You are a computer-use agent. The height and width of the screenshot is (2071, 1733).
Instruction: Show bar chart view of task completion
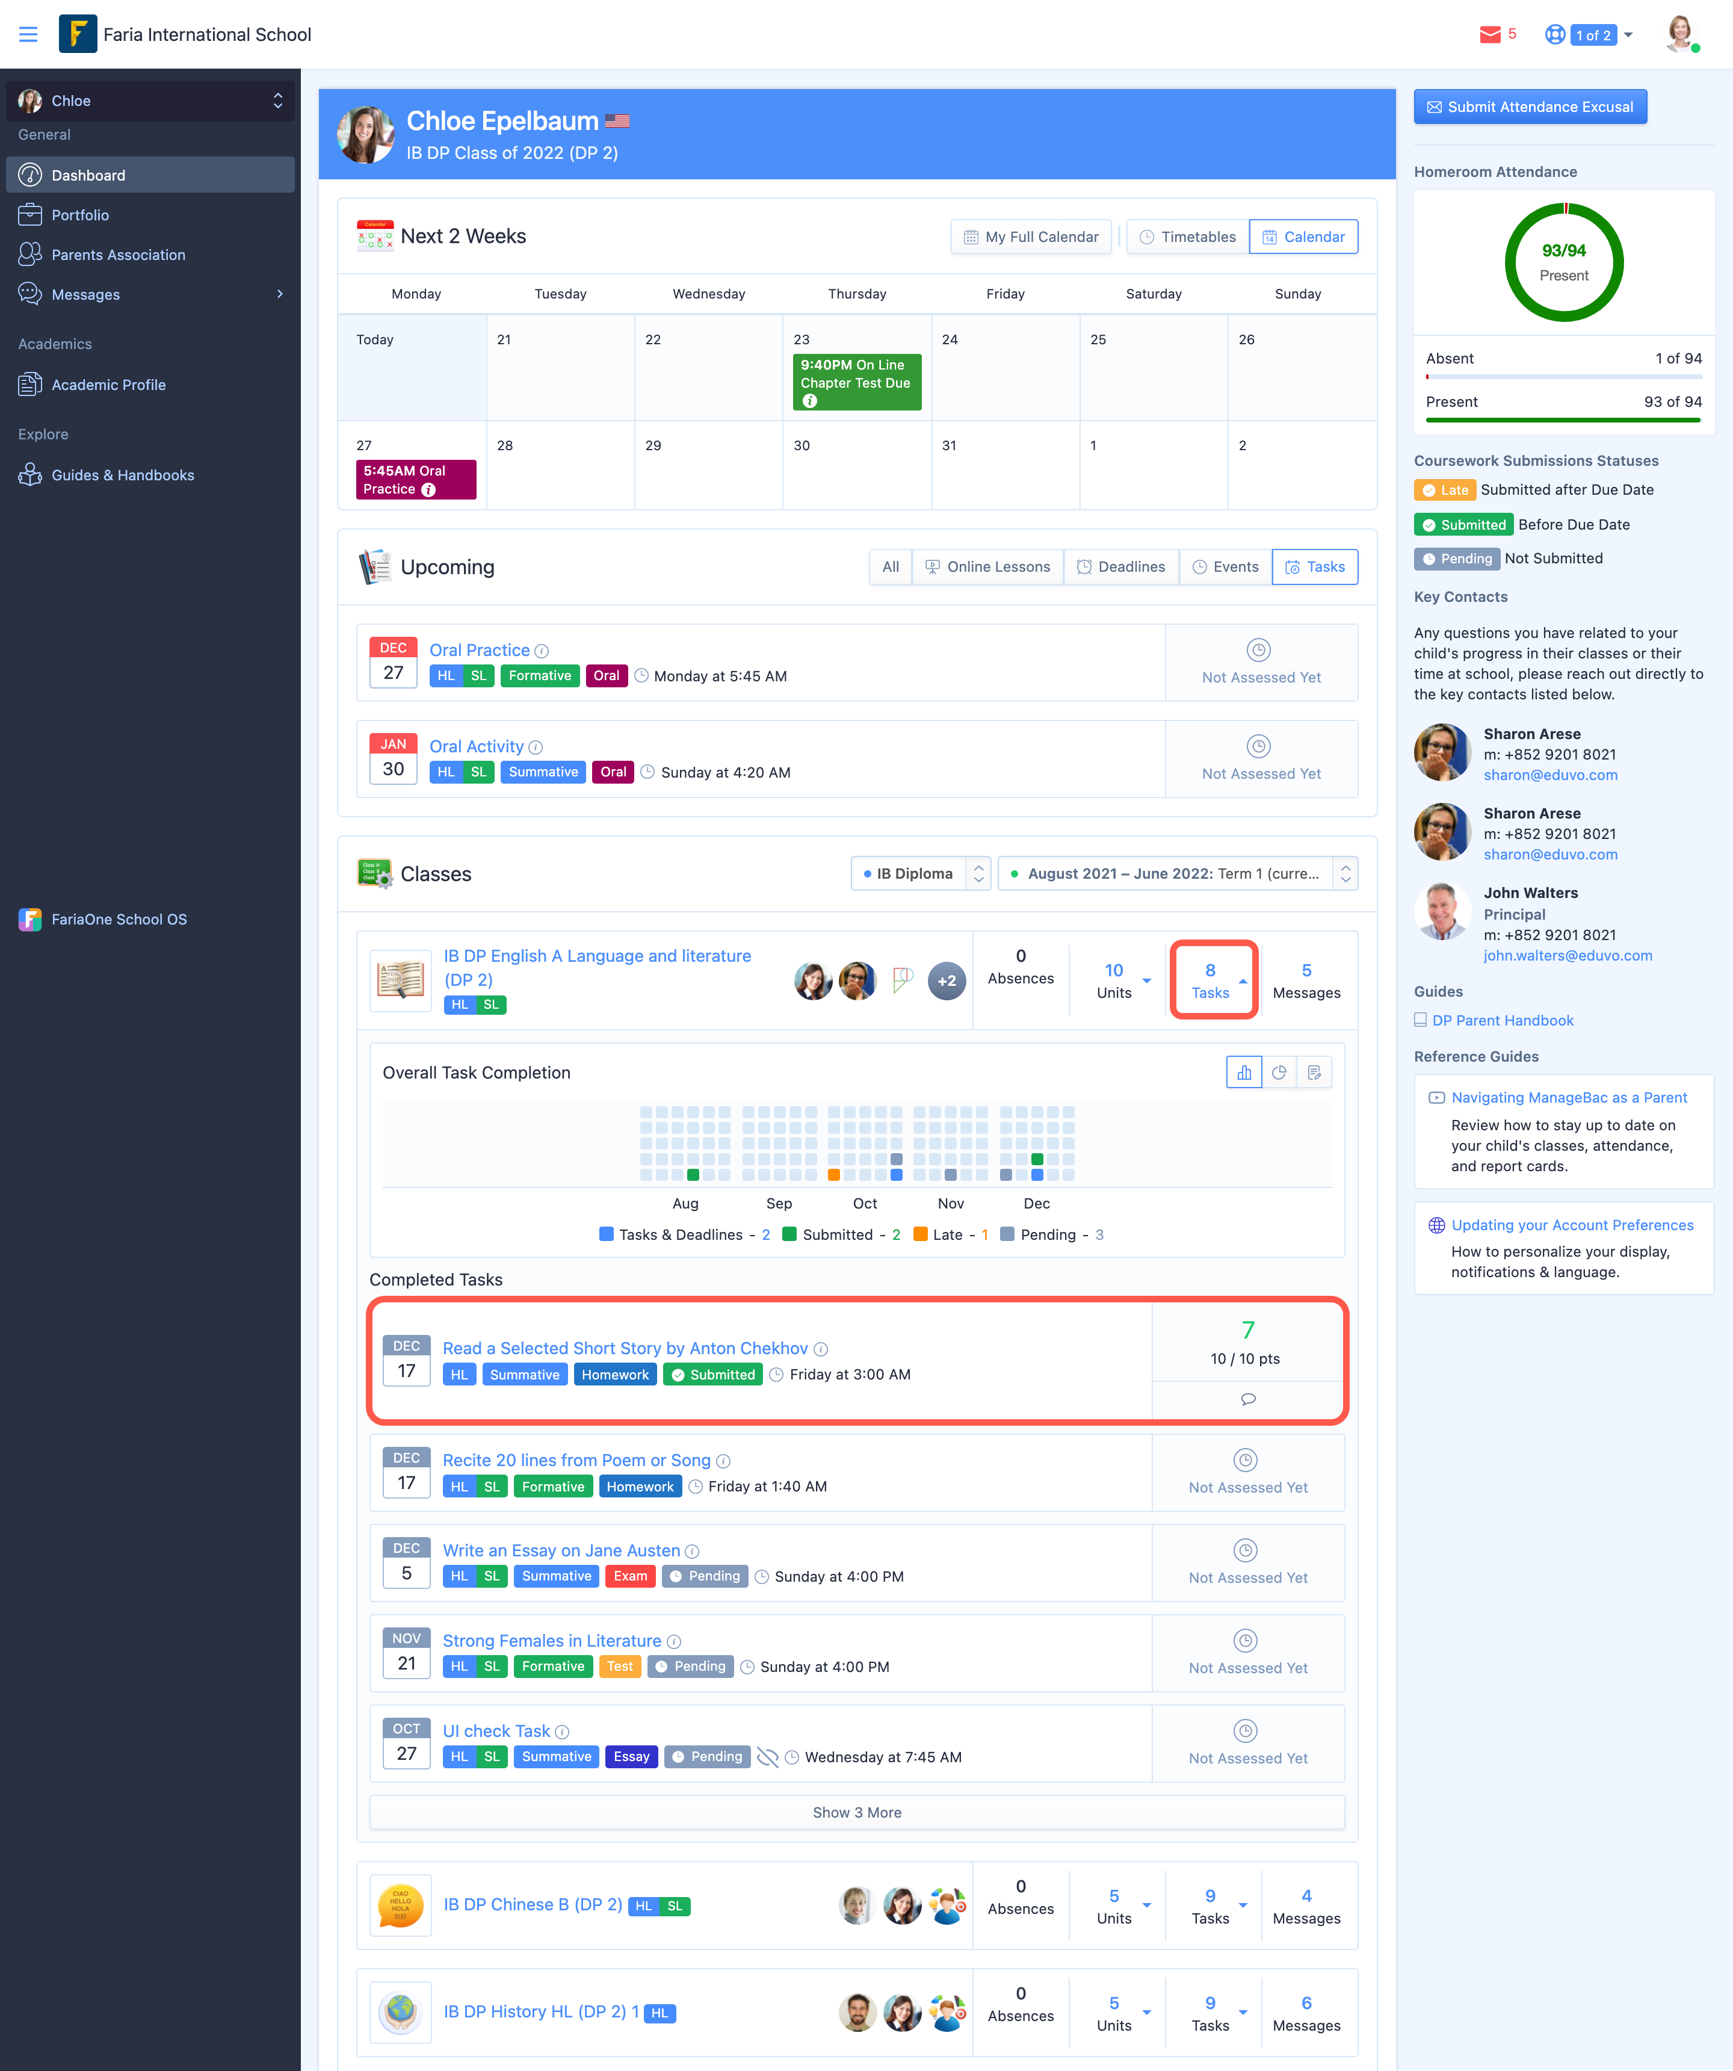pyautogui.click(x=1244, y=1072)
